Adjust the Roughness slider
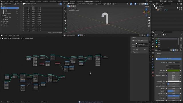The height and width of the screenshot is (103, 183). pos(173,96)
